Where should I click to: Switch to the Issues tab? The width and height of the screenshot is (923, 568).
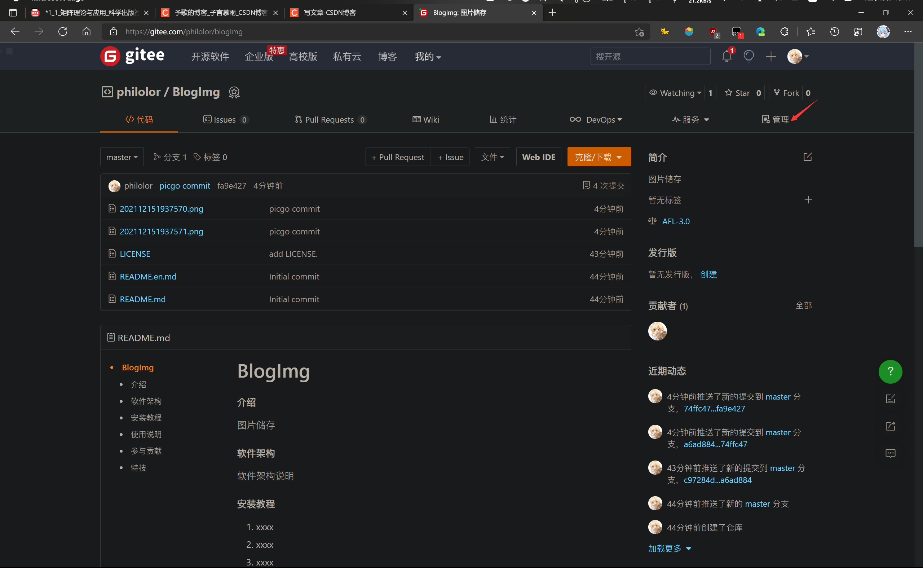(225, 120)
